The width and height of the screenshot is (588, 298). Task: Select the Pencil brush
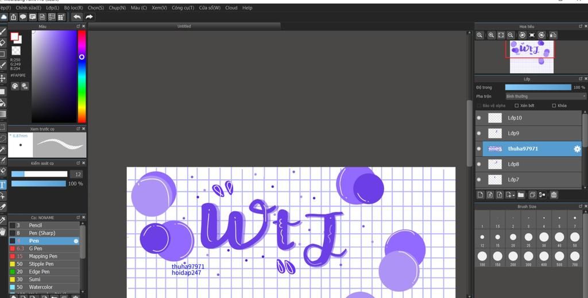click(44, 225)
